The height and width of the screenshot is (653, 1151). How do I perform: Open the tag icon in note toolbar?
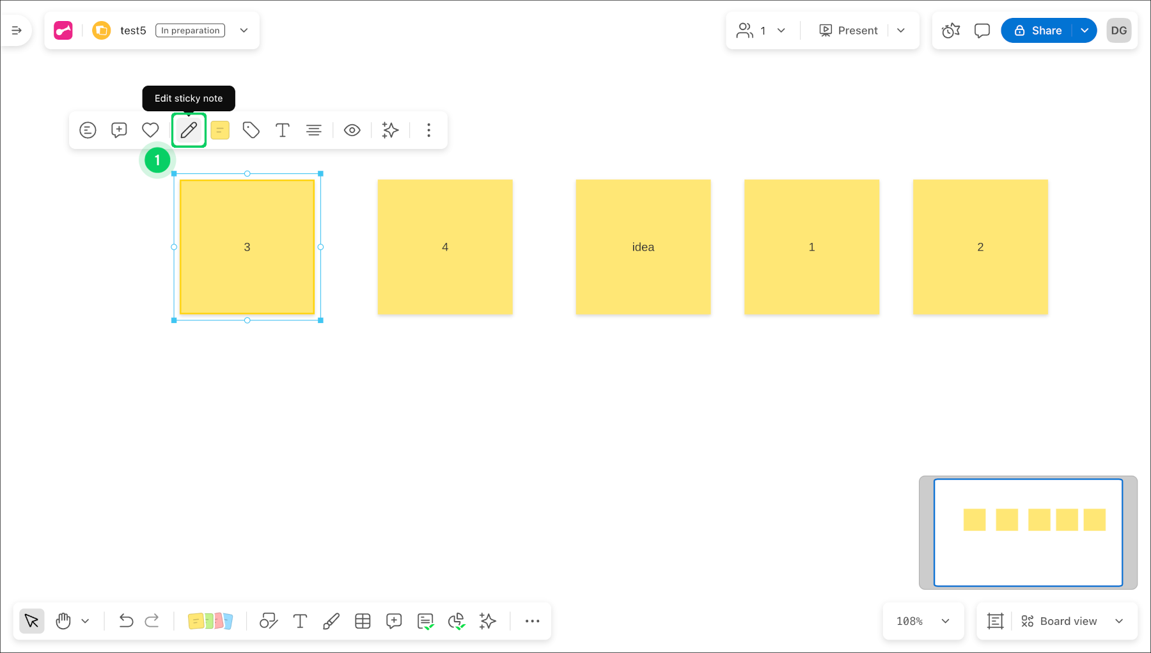(251, 130)
